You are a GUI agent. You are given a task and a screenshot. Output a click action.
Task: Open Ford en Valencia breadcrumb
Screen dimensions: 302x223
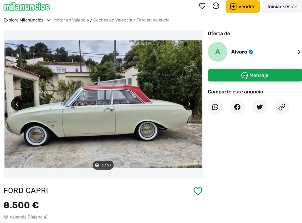pos(153,20)
